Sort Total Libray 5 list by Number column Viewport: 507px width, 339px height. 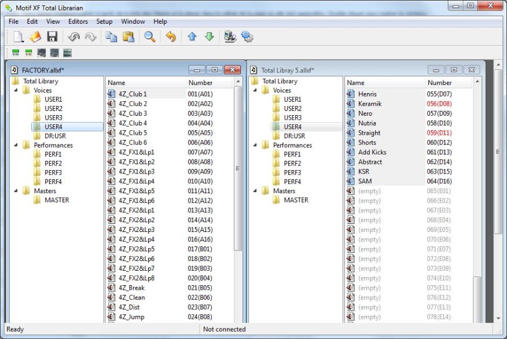click(449, 83)
